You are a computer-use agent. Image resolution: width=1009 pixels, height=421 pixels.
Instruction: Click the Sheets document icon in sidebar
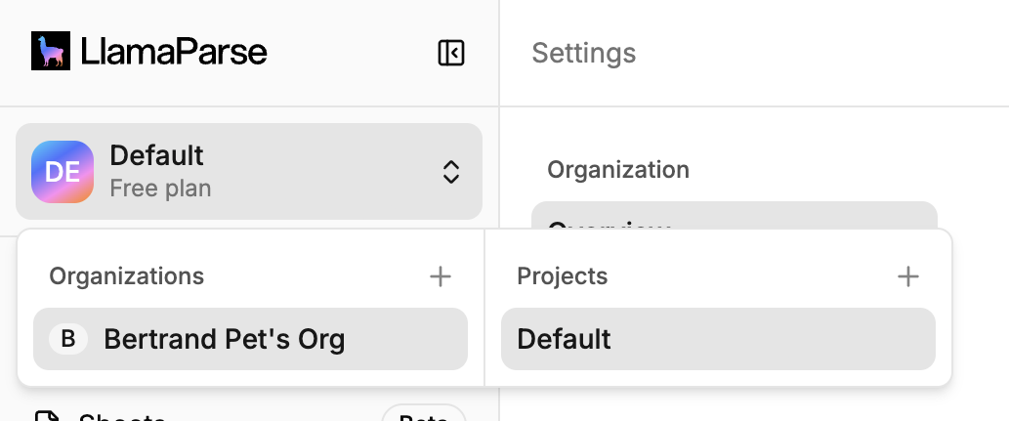[46, 417]
